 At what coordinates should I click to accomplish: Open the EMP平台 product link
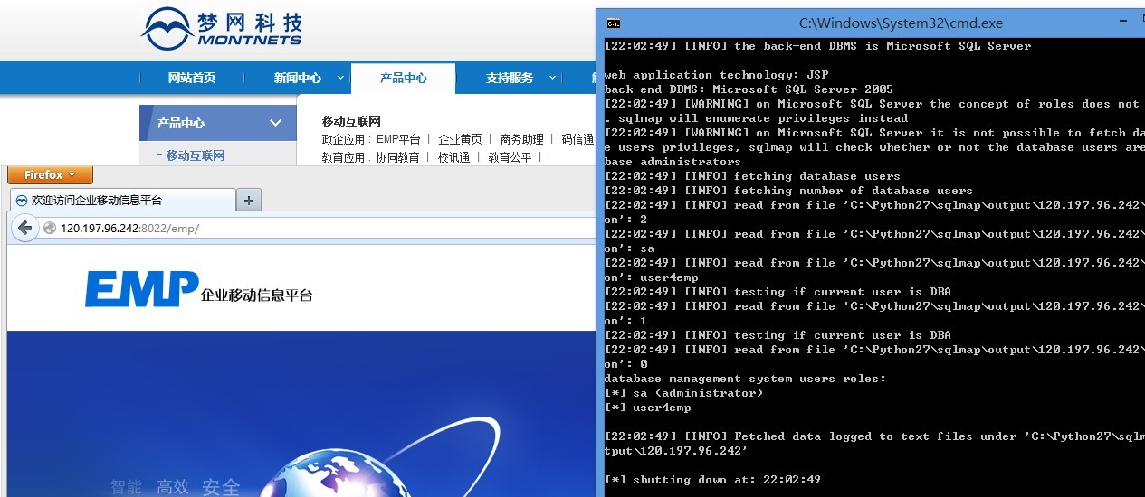(x=398, y=139)
